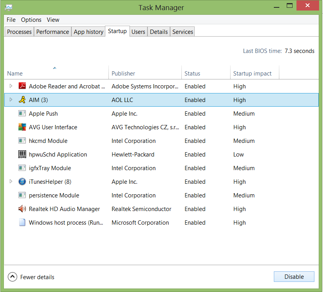The width and height of the screenshot is (323, 292).
Task: Click the iTunesHelper music note icon
Action: pyautogui.click(x=22, y=181)
